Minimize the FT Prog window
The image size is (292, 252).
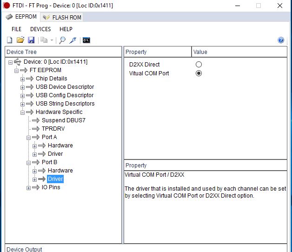(238, 6)
